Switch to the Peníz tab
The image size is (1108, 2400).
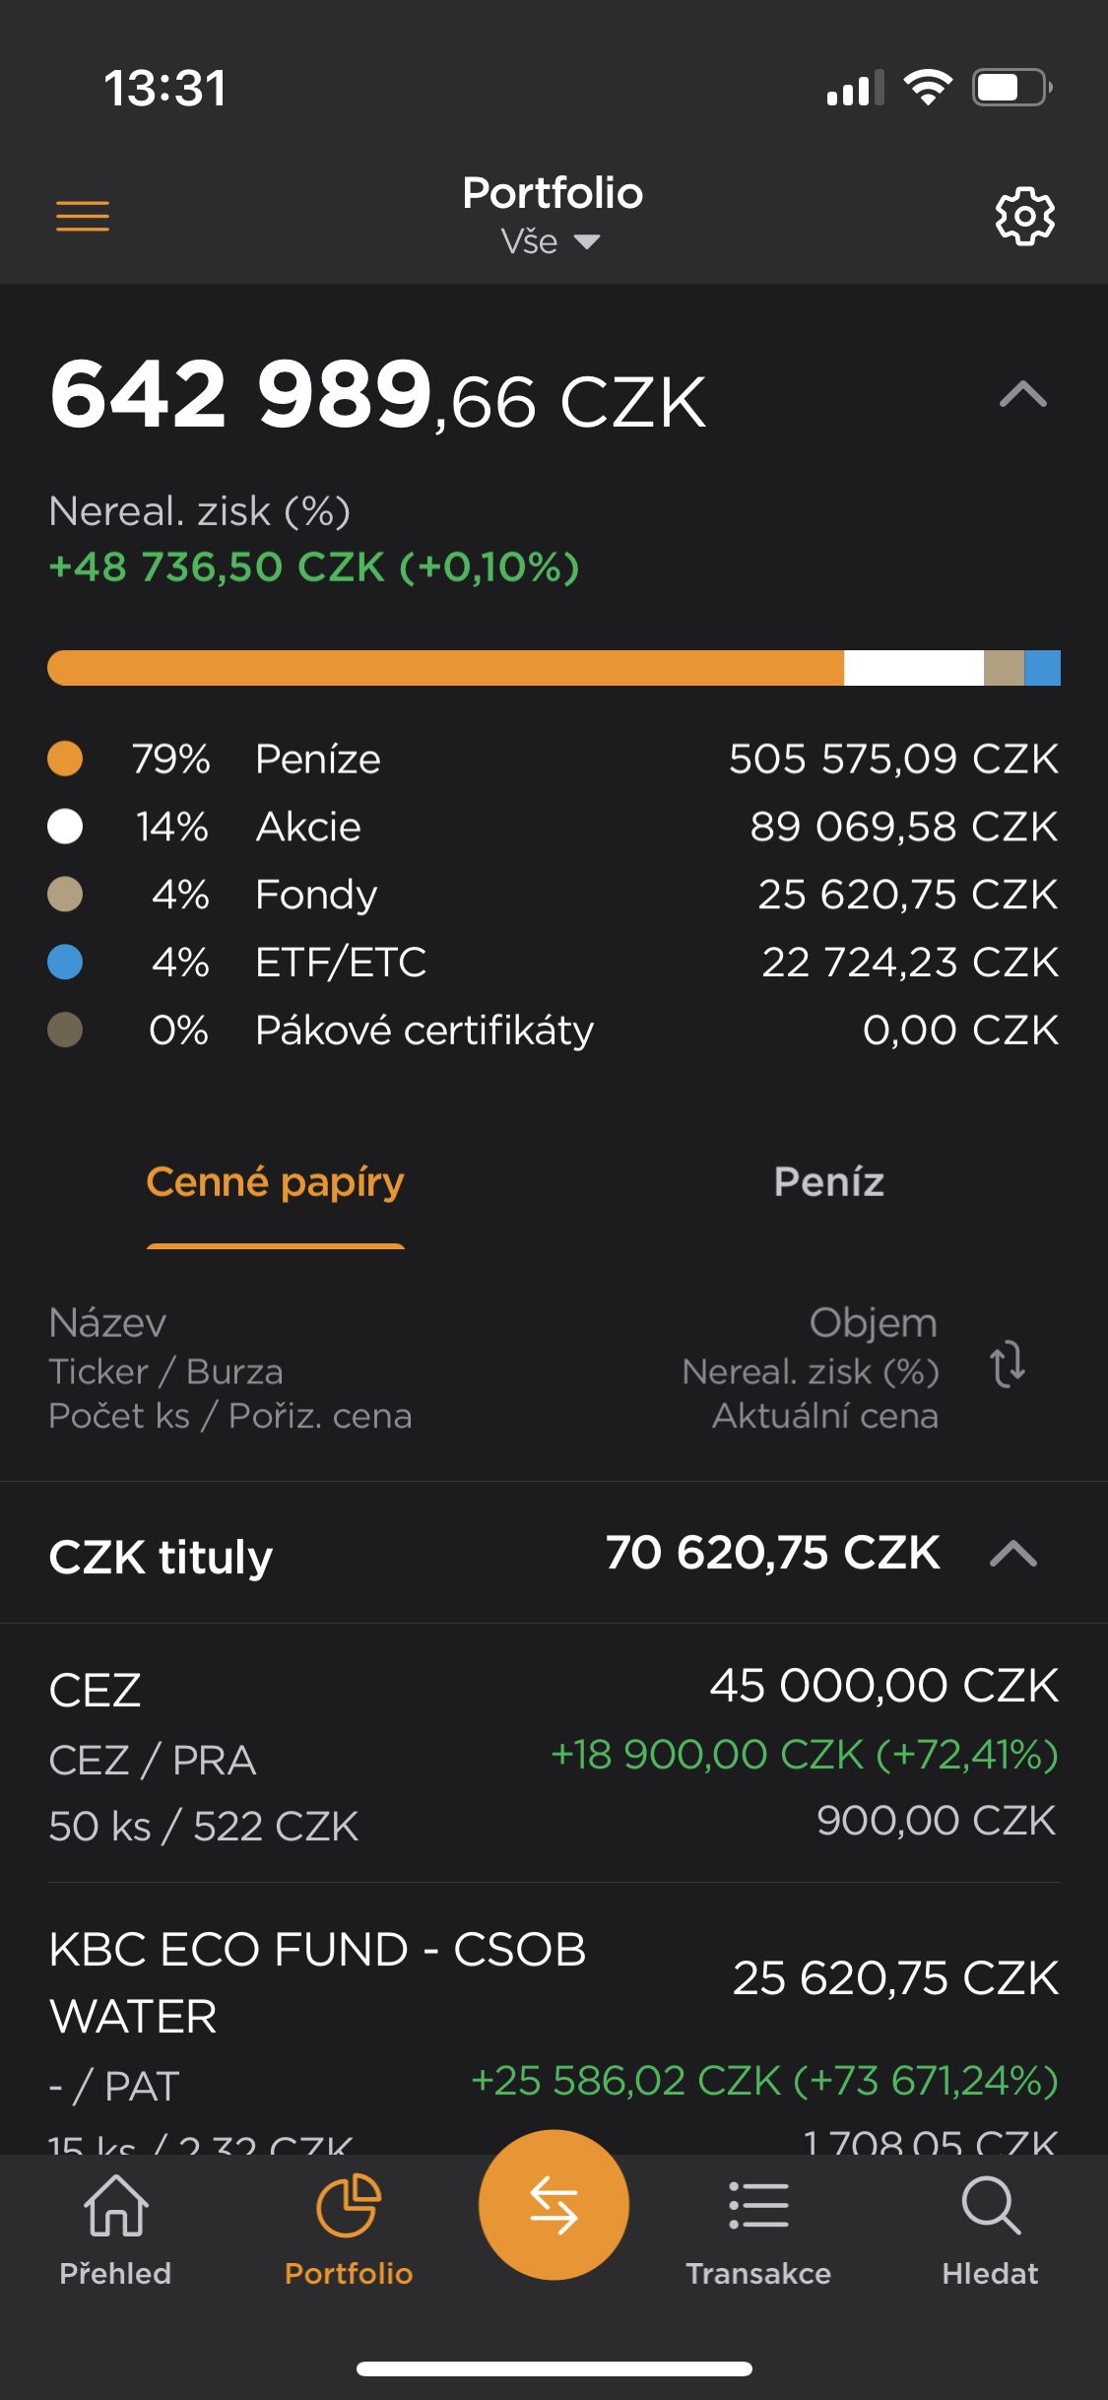[828, 1182]
